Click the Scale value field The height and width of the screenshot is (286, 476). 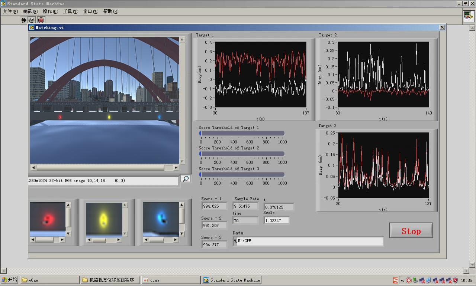pyautogui.click(x=277, y=220)
